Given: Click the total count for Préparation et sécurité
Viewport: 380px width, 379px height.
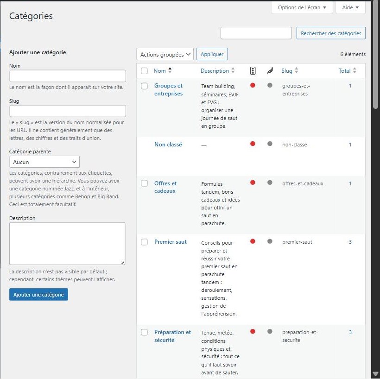Looking at the screenshot, I should 350,332.
